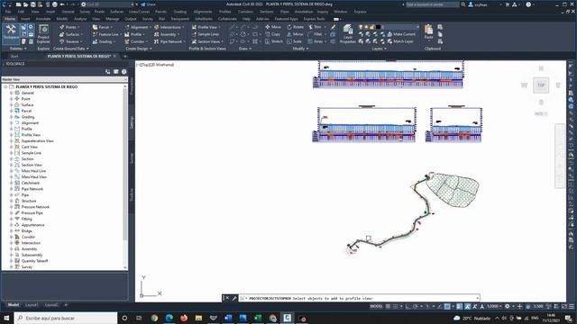Click the workspace switching gear icon

coord(507,306)
